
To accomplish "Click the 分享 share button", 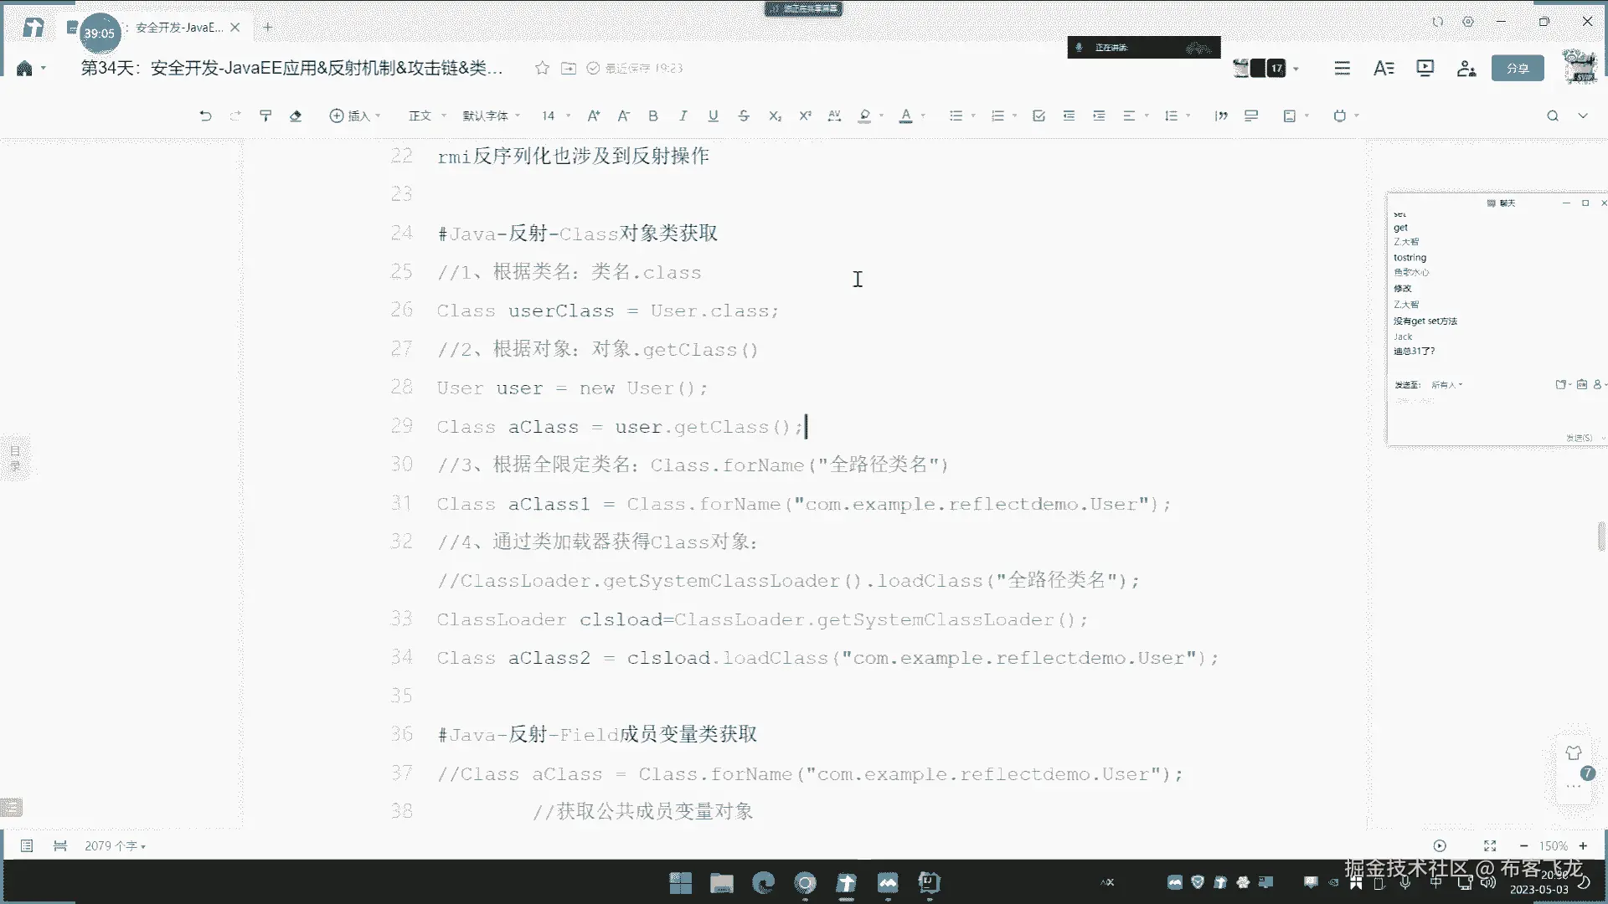I will click(1518, 68).
